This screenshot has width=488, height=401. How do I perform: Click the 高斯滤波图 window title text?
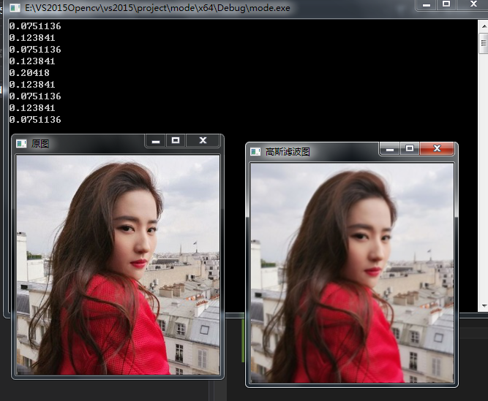(288, 152)
